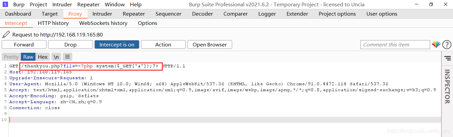Screen dimensions: 453x137
Task: Open the rainbow highlight color picker
Action: point(436,44)
